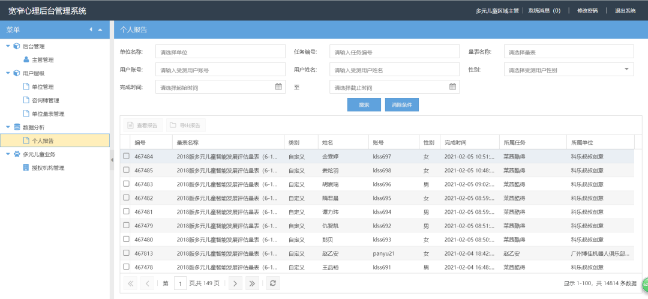The image size is (648, 299).
Task: Collapse the left menu panel arrow
Action: (91, 29)
